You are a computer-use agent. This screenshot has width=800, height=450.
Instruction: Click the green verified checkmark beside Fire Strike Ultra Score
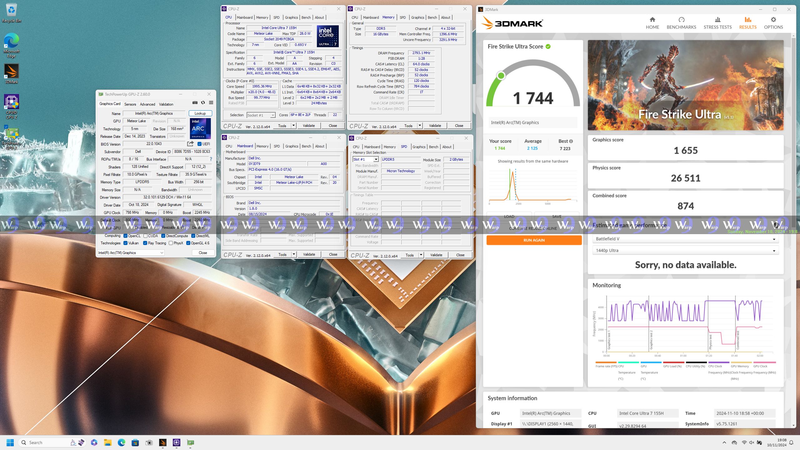point(548,47)
